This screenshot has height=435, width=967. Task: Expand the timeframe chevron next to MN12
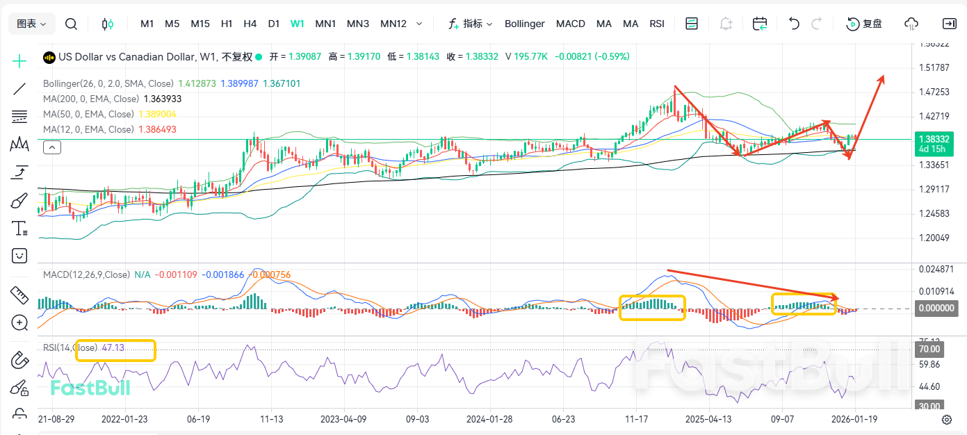click(x=419, y=23)
